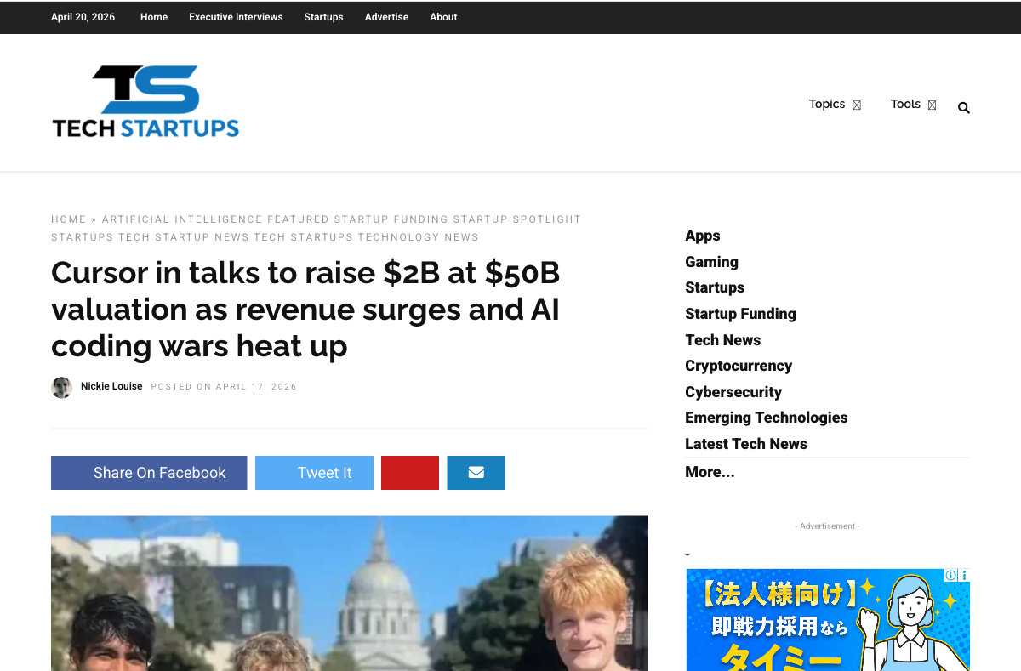Click the HOME breadcrumb link
Image resolution: width=1021 pixels, height=671 pixels.
69,219
